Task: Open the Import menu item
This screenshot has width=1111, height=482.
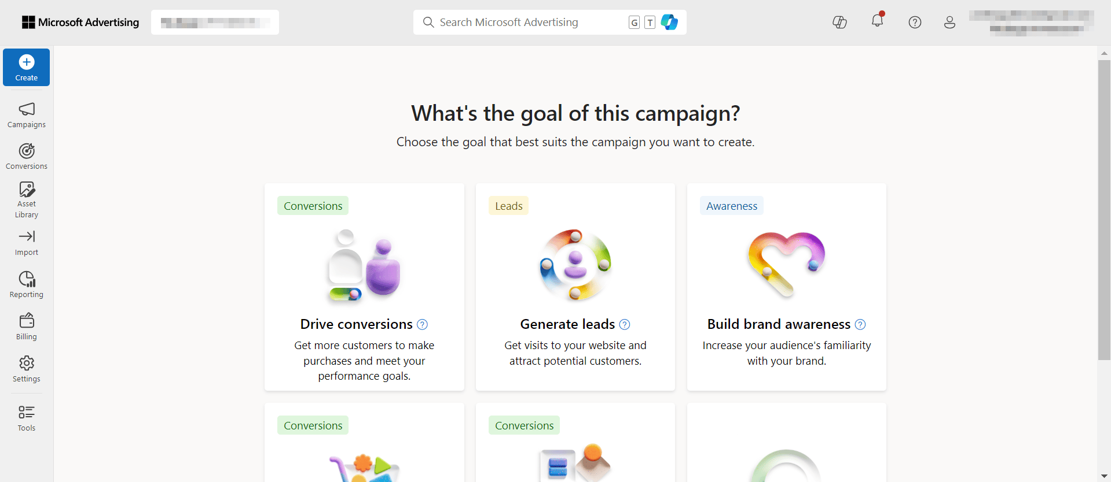Action: click(26, 243)
